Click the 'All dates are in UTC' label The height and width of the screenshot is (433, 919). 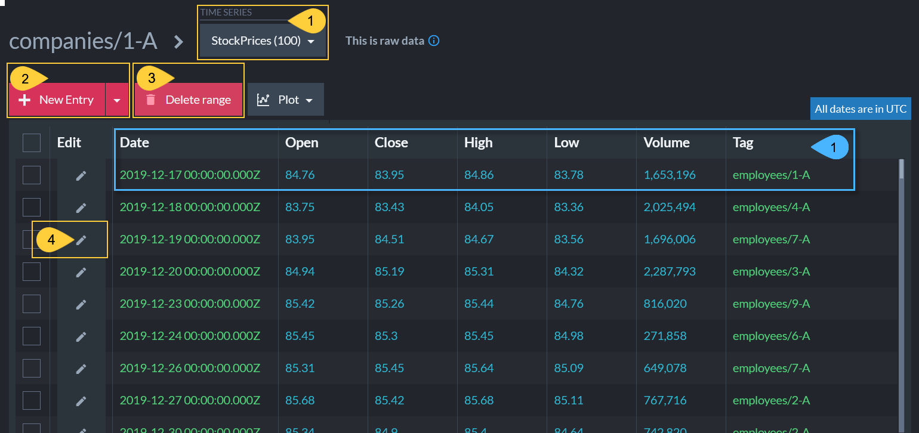tap(861, 109)
